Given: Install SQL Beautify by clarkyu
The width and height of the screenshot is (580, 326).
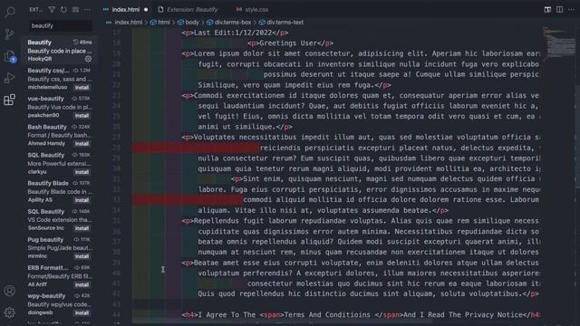Looking at the screenshot, I should tap(82, 172).
